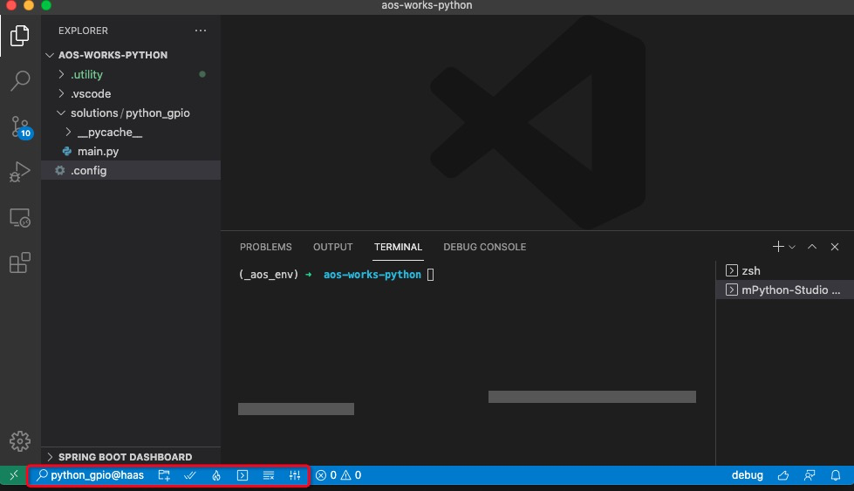Open errors and warnings count in status bar

[x=338, y=475]
